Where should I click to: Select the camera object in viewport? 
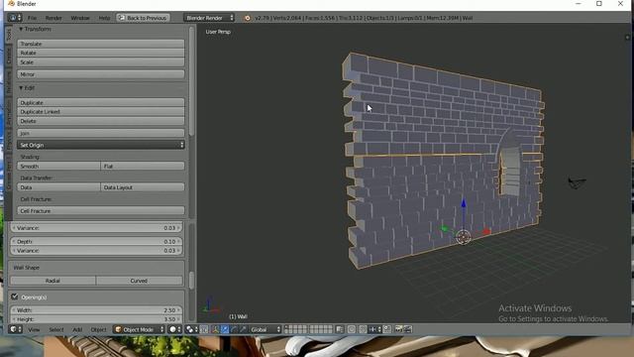pyautogui.click(x=577, y=182)
